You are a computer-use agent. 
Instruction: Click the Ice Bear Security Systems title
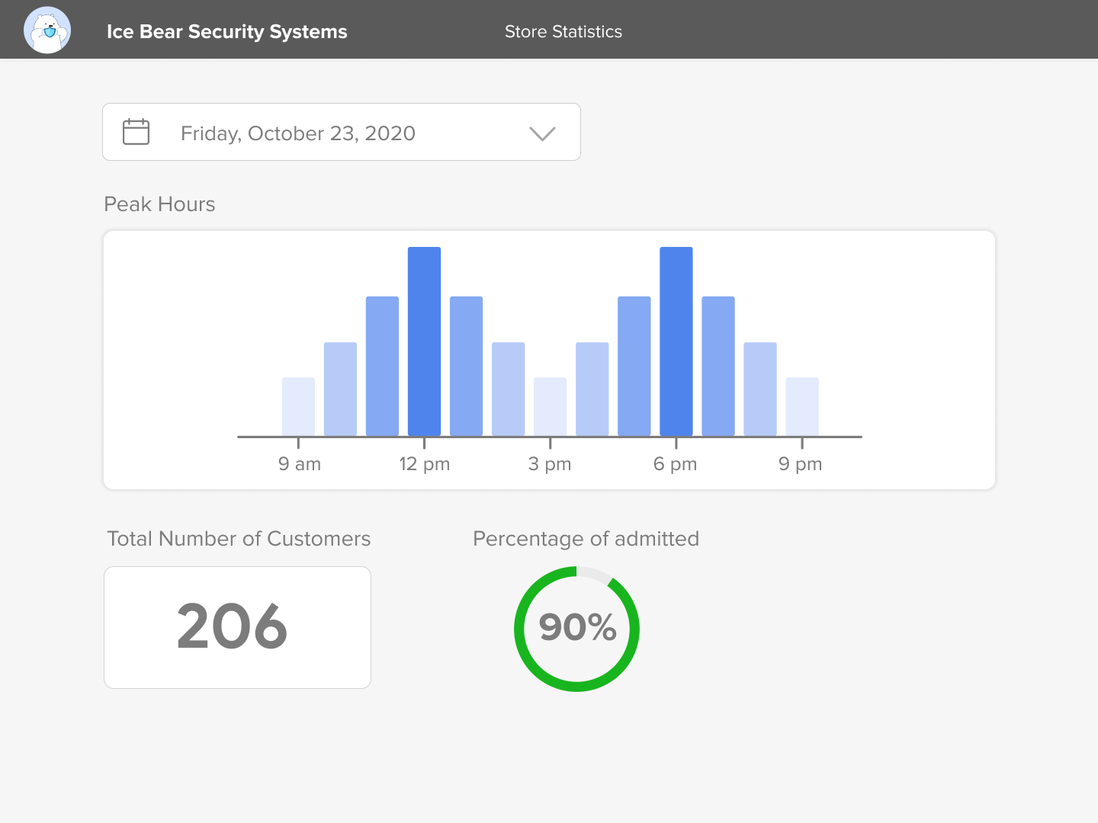(x=227, y=32)
